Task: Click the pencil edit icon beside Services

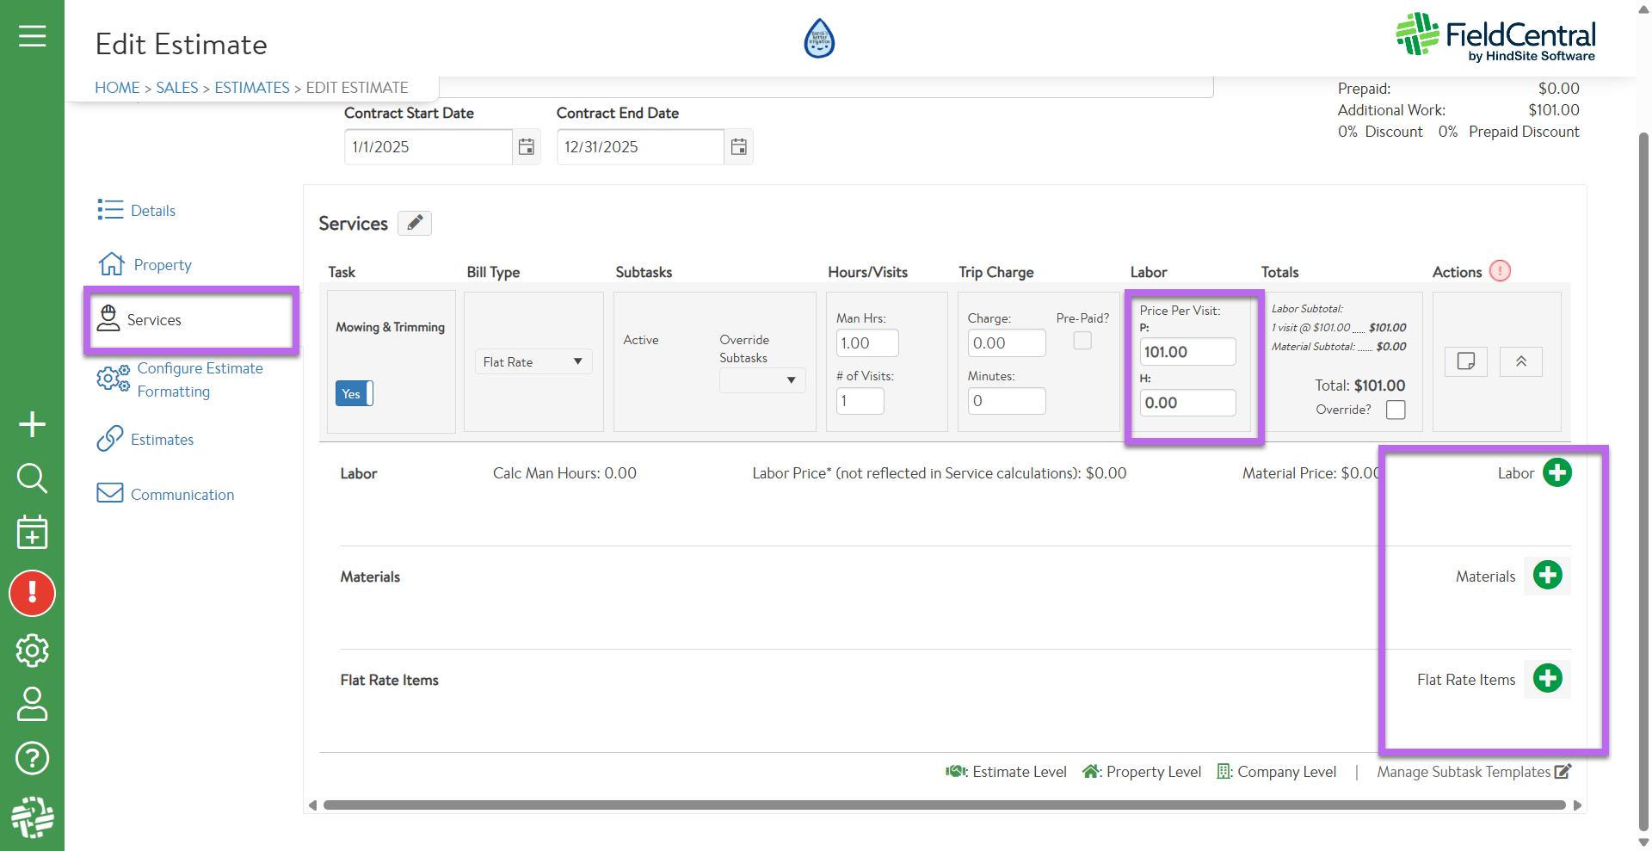Action: coord(415,224)
